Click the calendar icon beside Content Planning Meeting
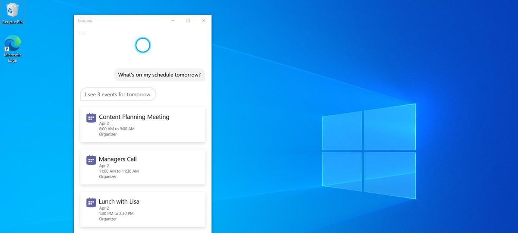 [91, 118]
